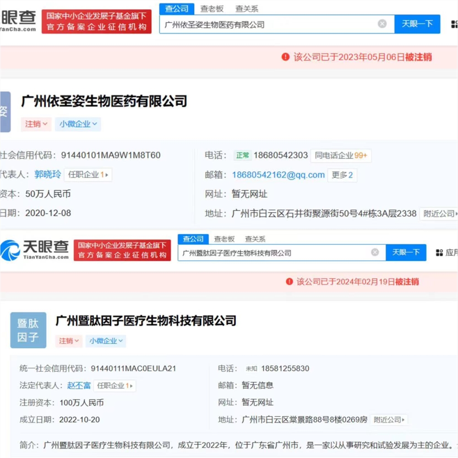Click the search field containing the company name
458x458 pixels.
point(275,24)
